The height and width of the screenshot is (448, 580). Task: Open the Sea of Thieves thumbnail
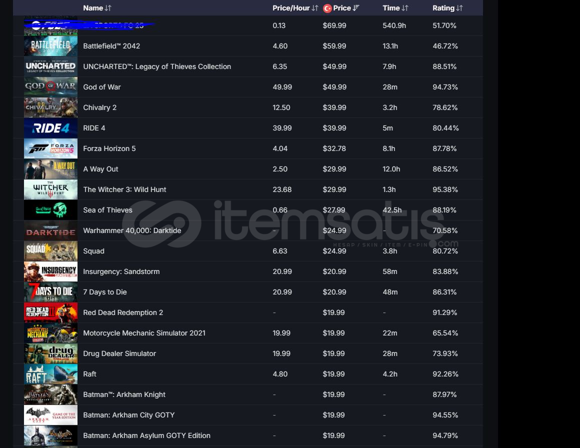click(x=50, y=210)
